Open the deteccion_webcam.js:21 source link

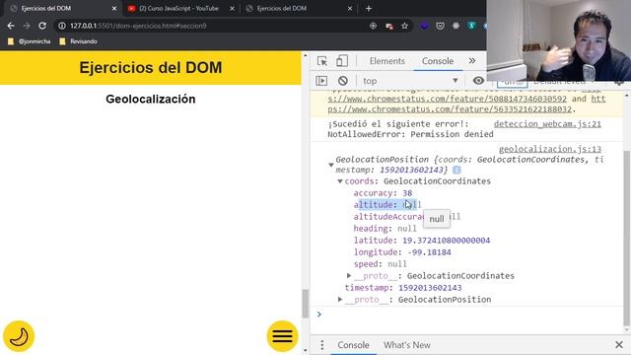(x=547, y=124)
